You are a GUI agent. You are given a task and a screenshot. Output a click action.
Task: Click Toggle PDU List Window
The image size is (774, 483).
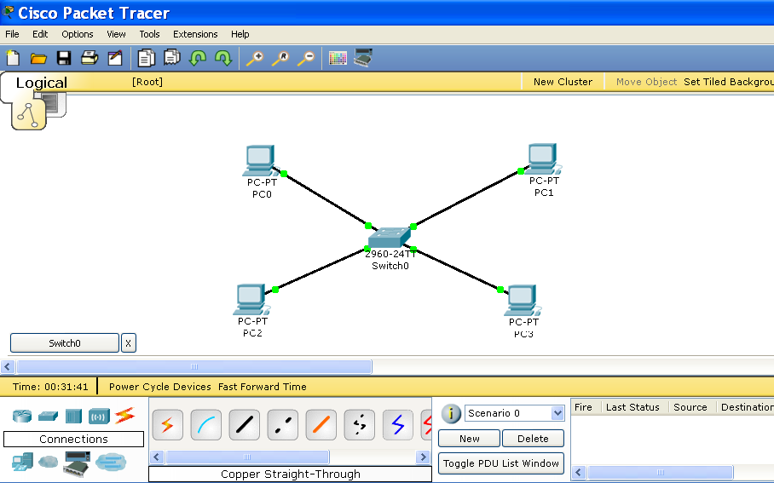[501, 463]
